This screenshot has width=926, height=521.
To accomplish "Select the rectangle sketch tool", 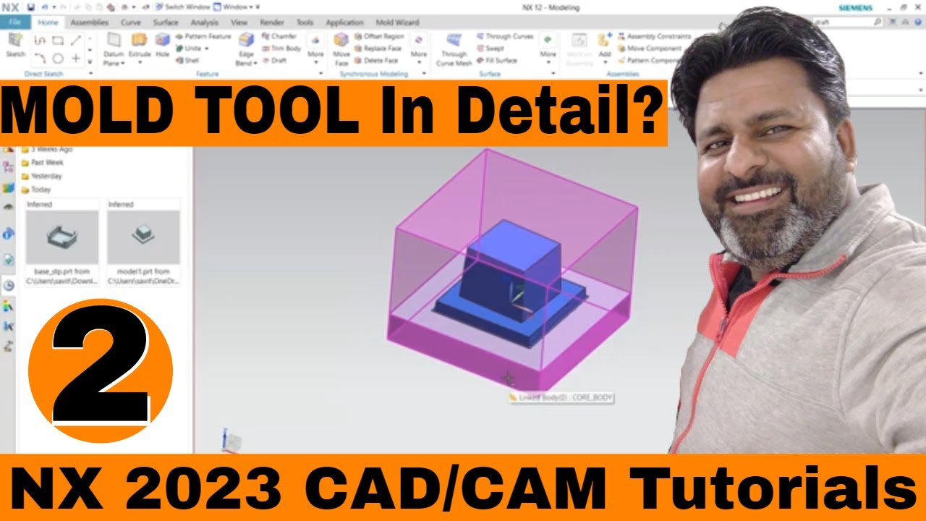I will click(x=58, y=41).
